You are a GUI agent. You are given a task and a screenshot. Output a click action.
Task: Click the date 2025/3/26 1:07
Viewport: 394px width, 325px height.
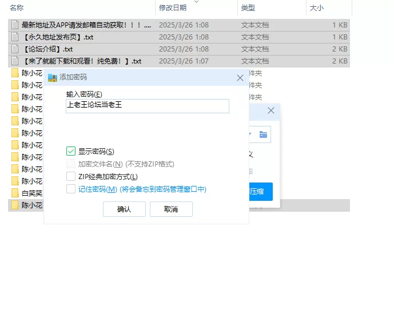(184, 61)
